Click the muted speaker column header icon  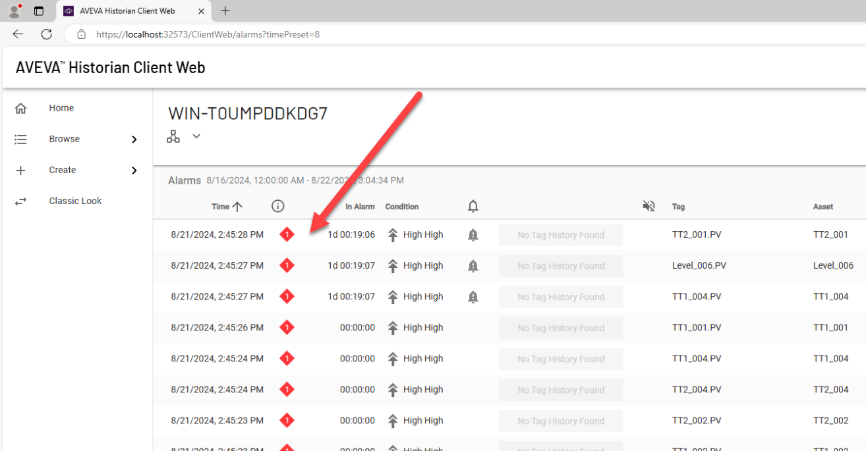(x=649, y=206)
